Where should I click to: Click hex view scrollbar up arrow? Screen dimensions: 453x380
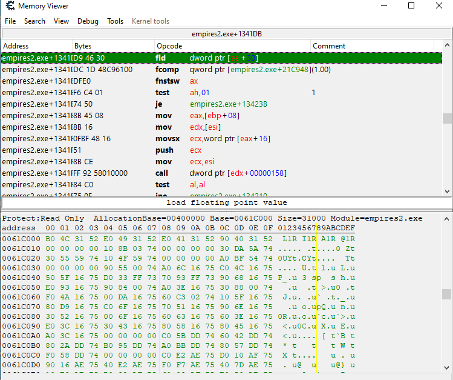(x=446, y=219)
